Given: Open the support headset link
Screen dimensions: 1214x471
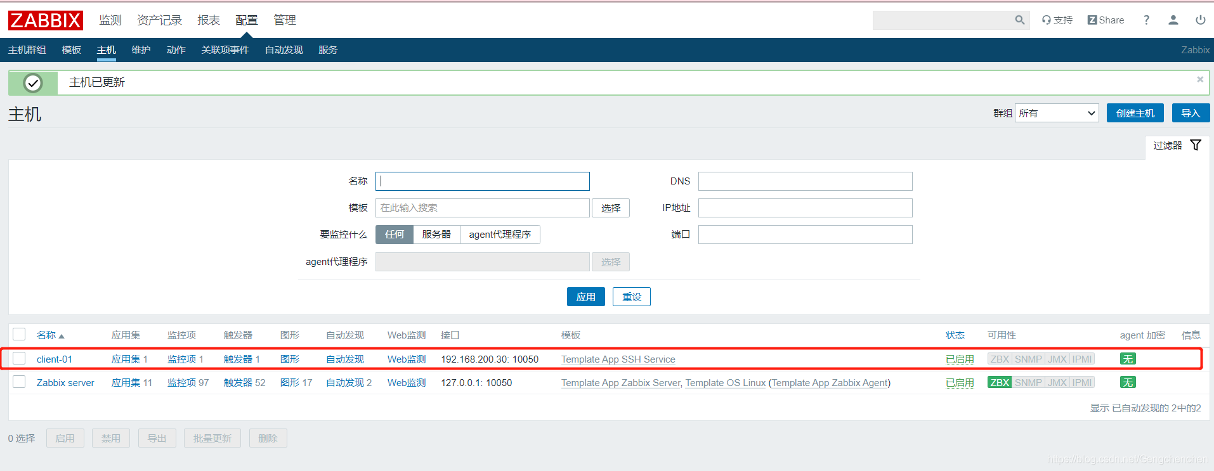Looking at the screenshot, I should [1057, 20].
